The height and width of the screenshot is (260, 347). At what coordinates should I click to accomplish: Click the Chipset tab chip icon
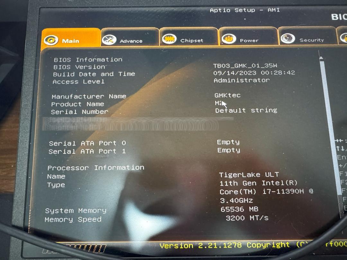click(169, 39)
